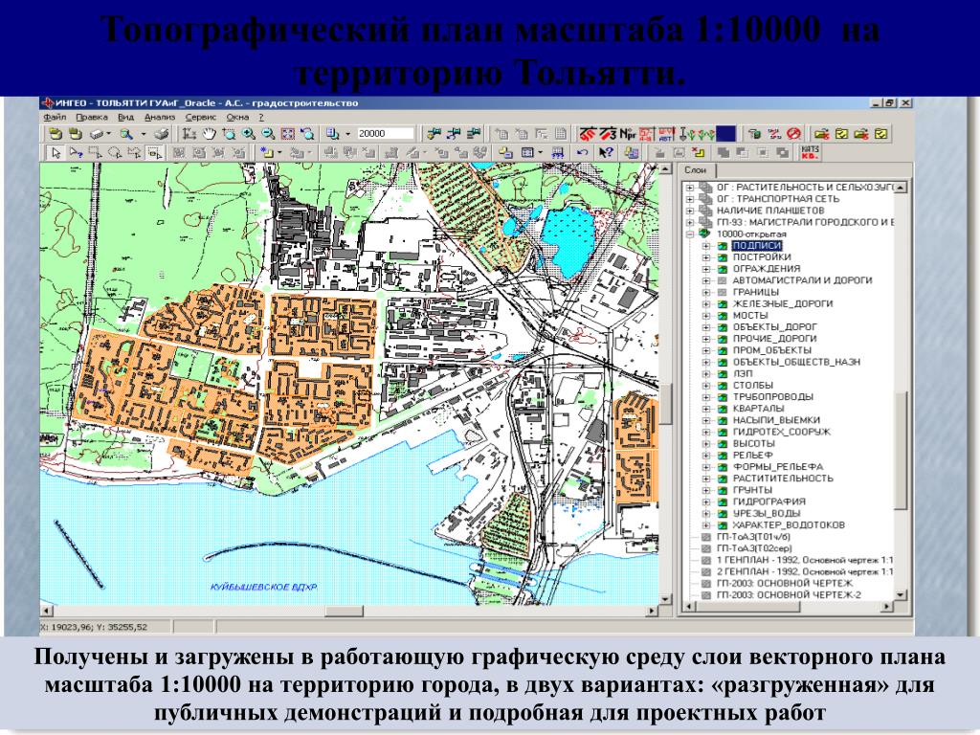The width and height of the screenshot is (980, 735).
Task: Open the scale value dropdown arrow
Action: coord(347,134)
